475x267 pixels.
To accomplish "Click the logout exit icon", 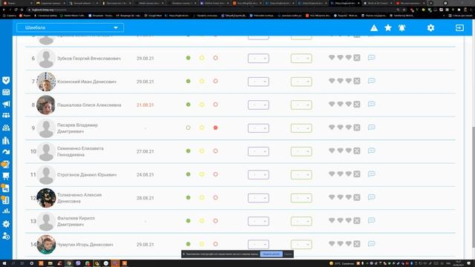I will [x=459, y=28].
